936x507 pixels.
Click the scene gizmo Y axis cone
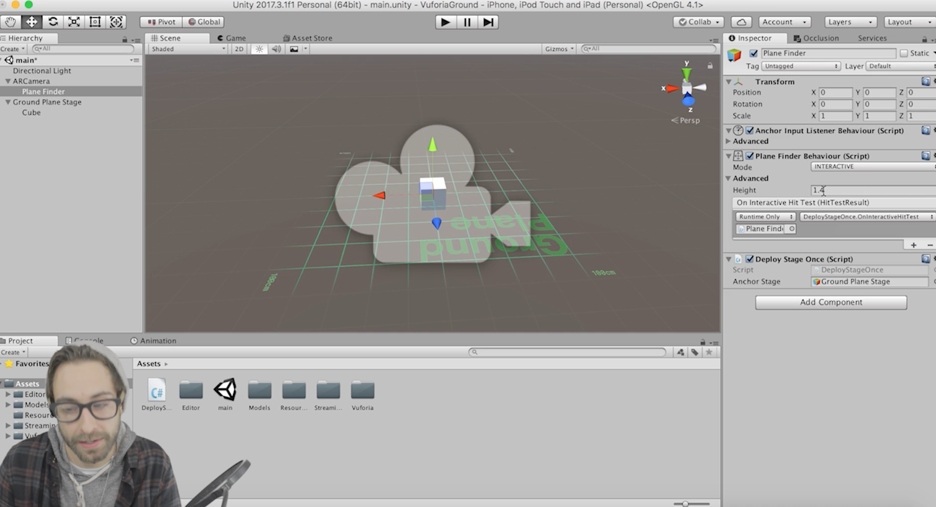(x=686, y=74)
